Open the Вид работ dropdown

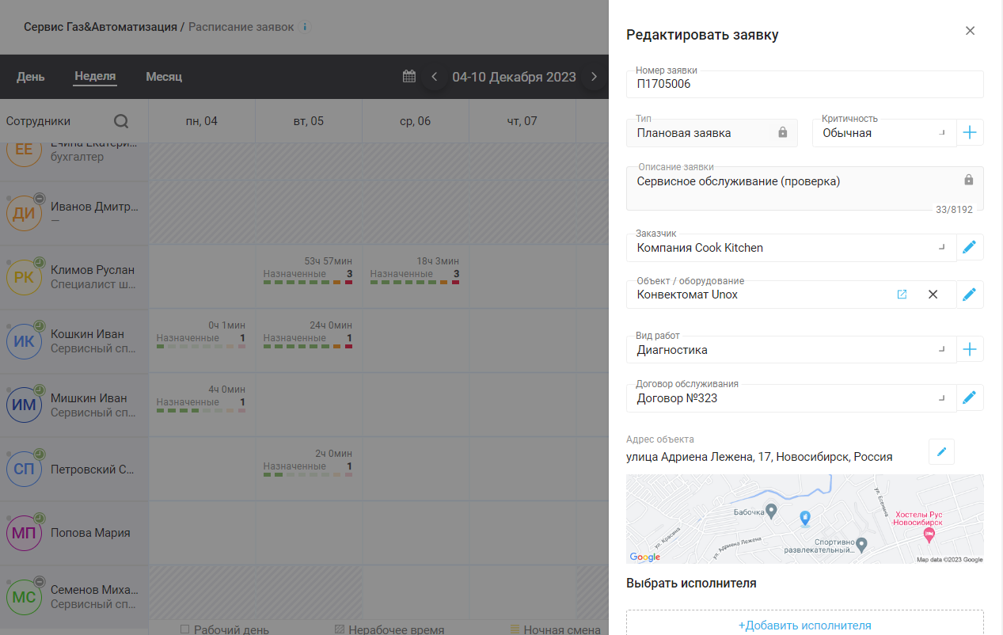click(791, 349)
